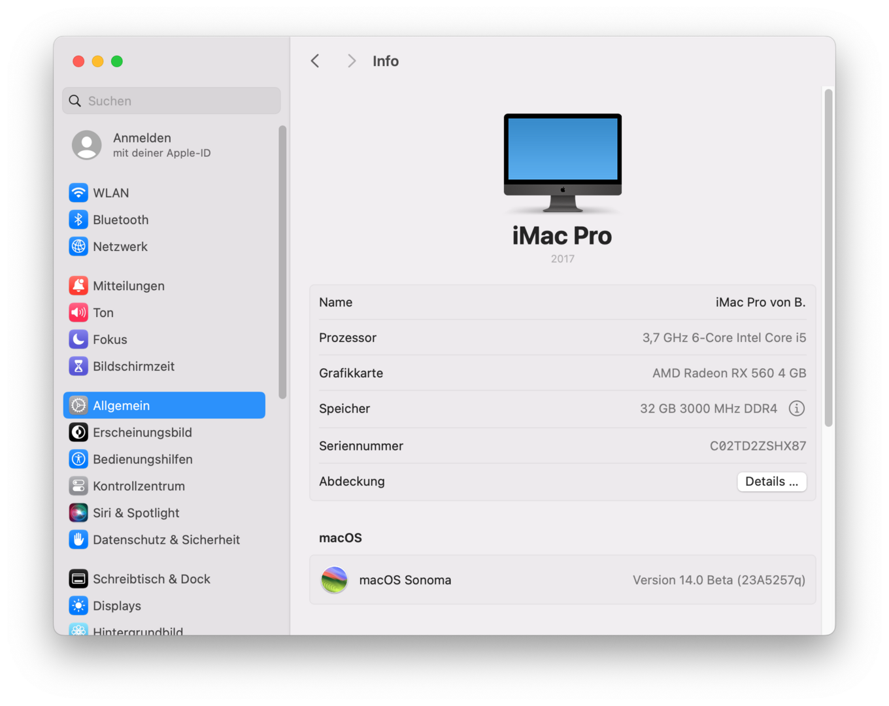Click the magnifying glass search icon
This screenshot has height=706, width=889.
pyautogui.click(x=75, y=101)
